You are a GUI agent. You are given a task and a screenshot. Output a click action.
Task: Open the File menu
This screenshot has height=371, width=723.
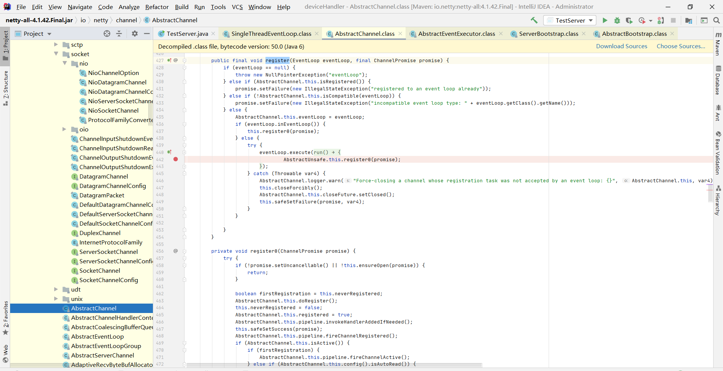tap(21, 7)
